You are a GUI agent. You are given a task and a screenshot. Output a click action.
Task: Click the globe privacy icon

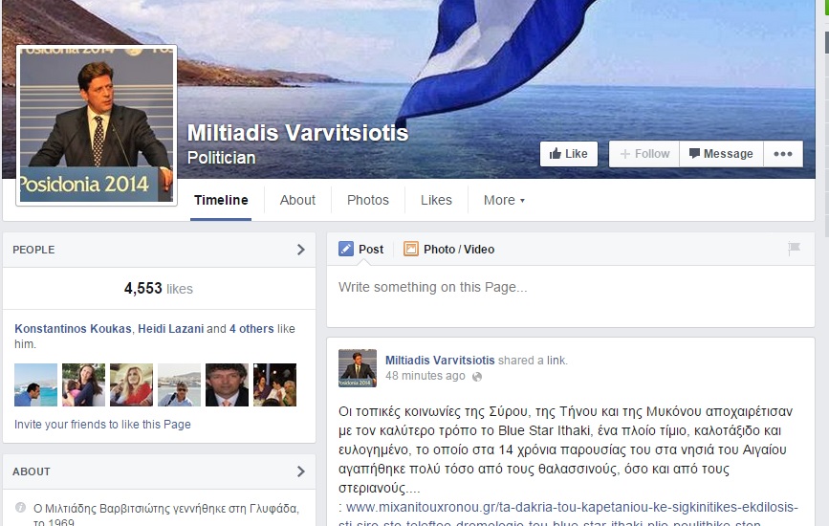(x=477, y=377)
